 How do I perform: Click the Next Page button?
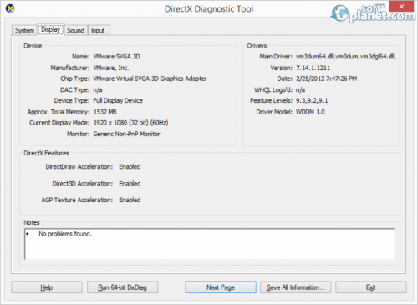click(x=221, y=287)
